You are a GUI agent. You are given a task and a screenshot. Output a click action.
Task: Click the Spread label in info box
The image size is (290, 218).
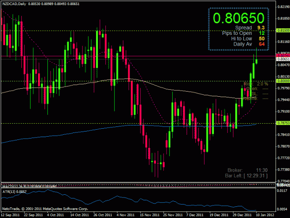click(x=244, y=28)
